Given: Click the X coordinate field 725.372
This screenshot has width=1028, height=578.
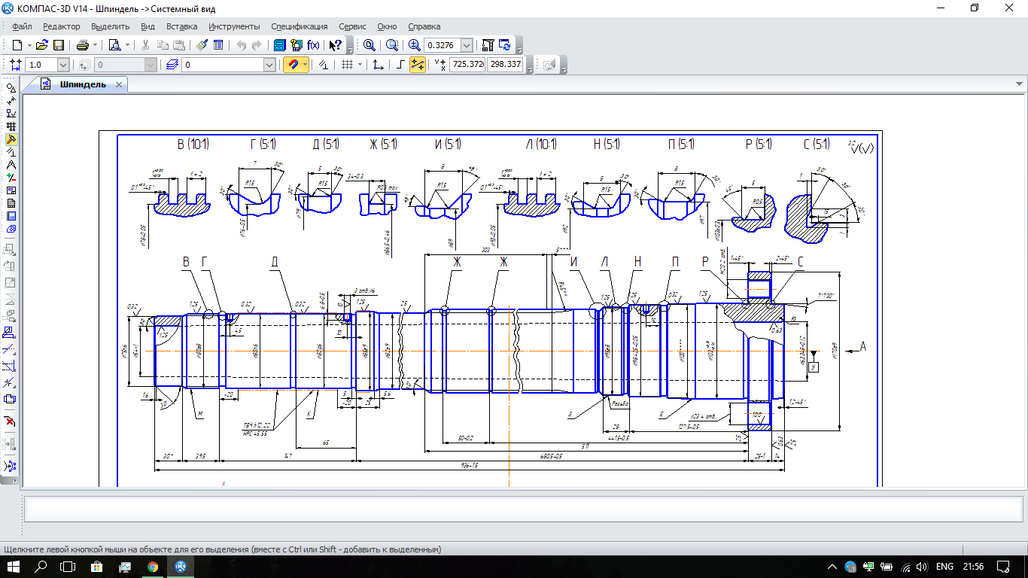Looking at the screenshot, I should pos(467,65).
